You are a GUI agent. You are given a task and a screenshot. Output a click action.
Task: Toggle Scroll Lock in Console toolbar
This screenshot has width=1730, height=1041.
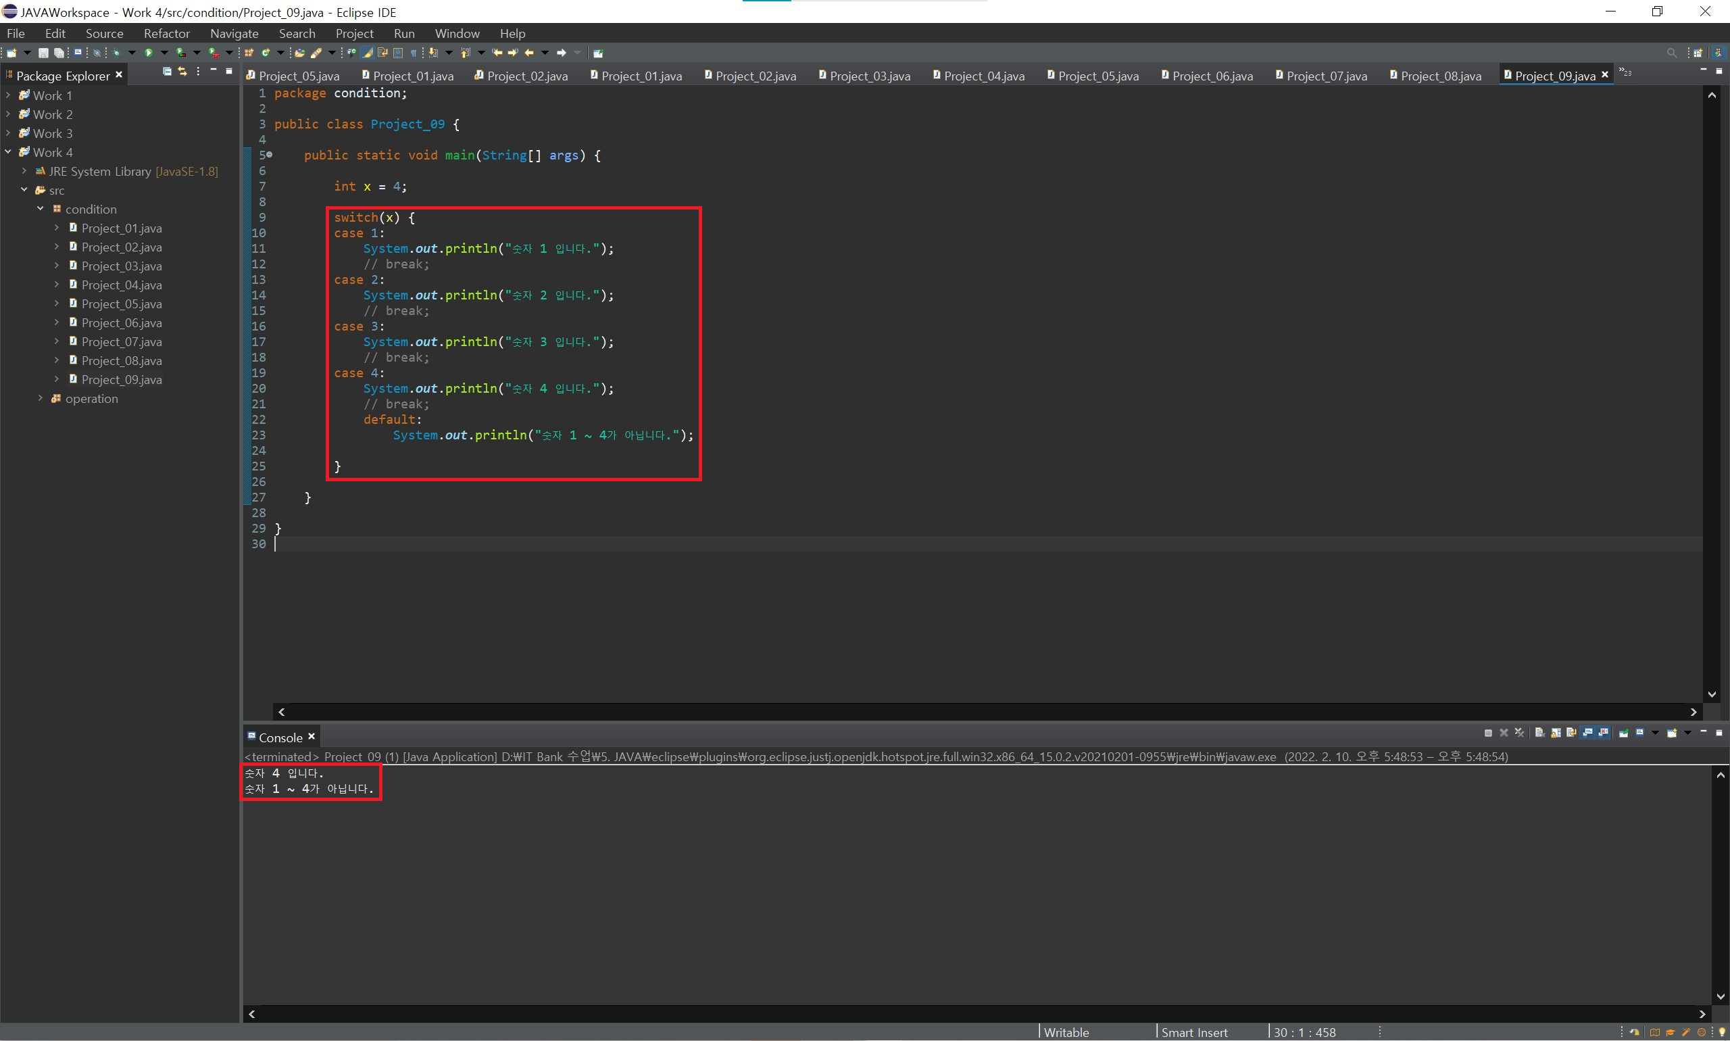1556,733
